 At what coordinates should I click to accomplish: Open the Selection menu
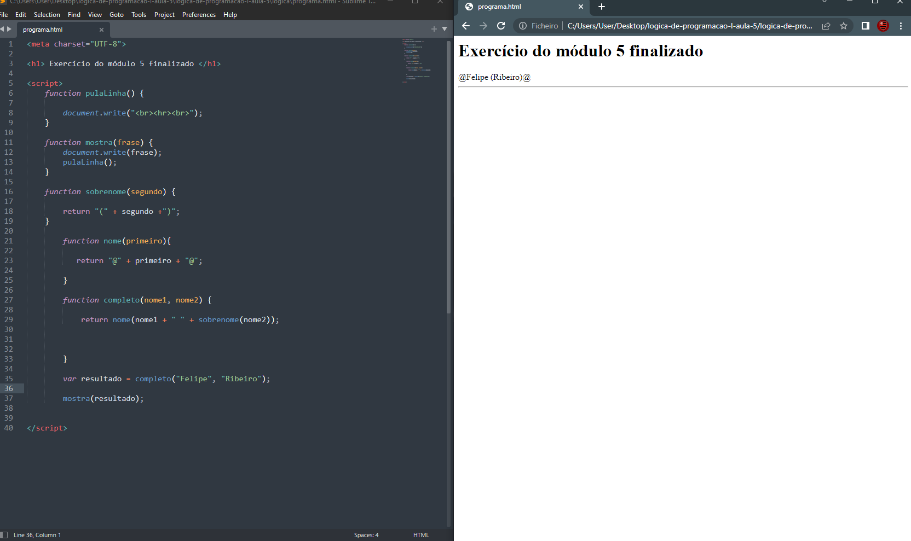[x=47, y=15]
